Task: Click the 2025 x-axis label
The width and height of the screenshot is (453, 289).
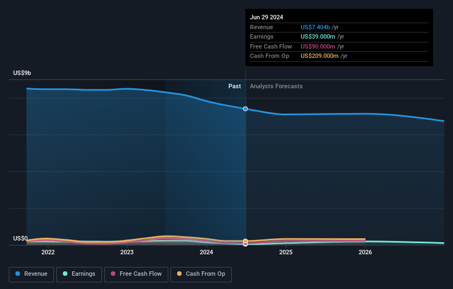Action: (x=286, y=253)
